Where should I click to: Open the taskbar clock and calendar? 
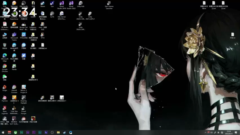click(x=229, y=133)
